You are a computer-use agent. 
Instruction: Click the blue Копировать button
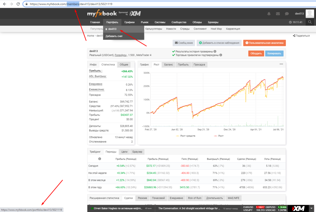click(274, 53)
